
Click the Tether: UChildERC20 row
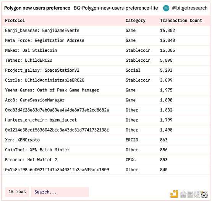coord(106,60)
